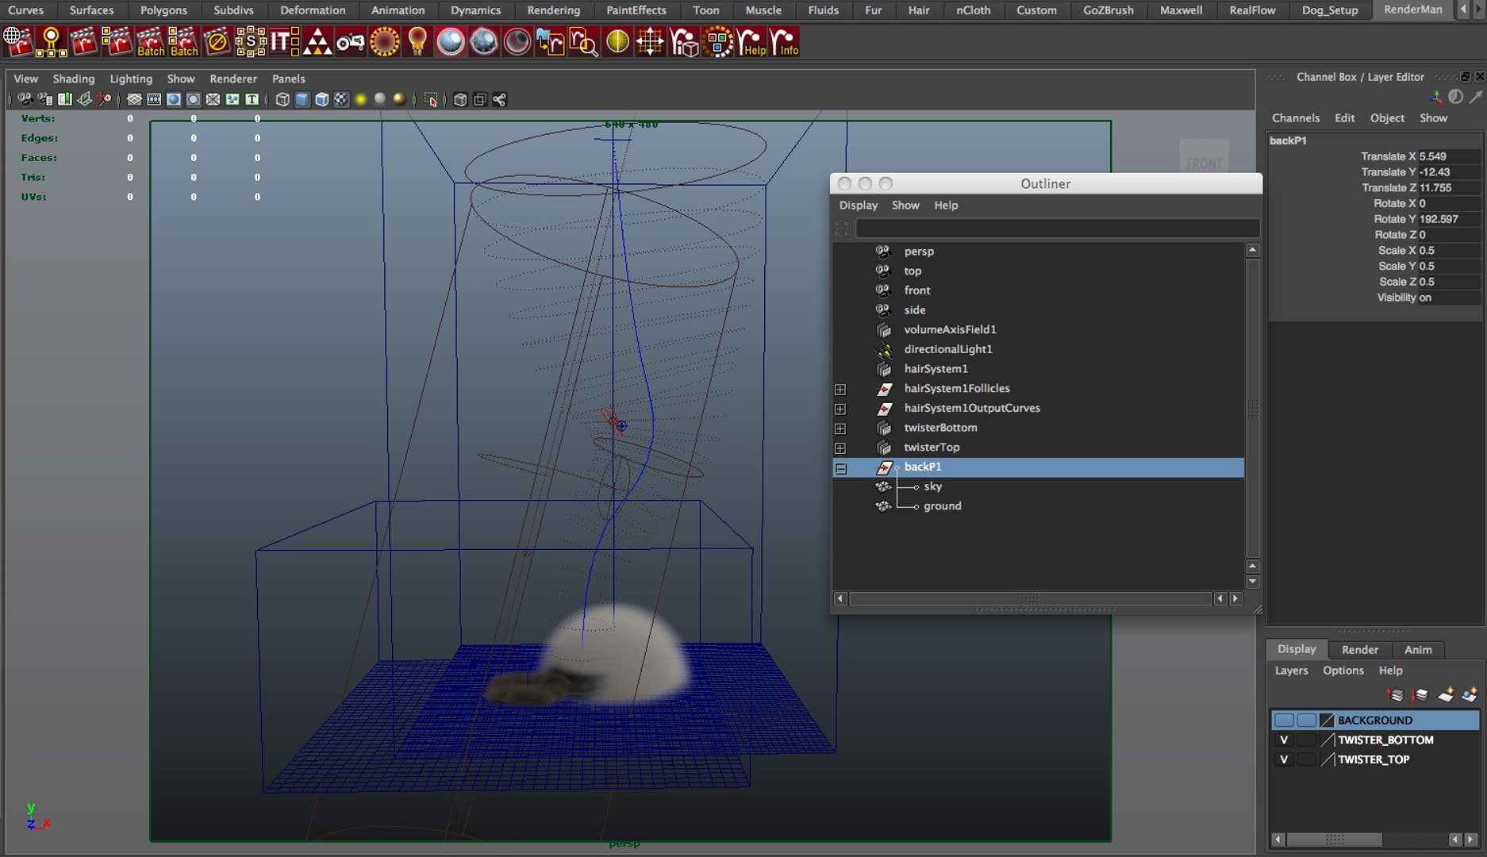Click Translate Y value field -12.43
Screen dimensions: 1487x857
click(x=1448, y=172)
